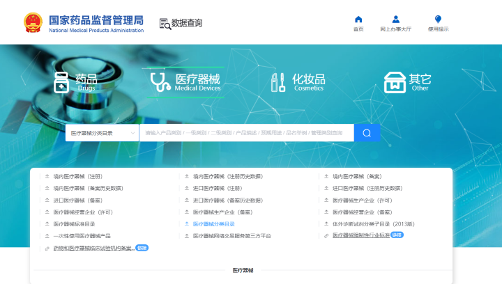The image size is (502, 284).
Task: Open 体外诊断试剂分类子目录（2013版） link
Action: [x=373, y=224]
